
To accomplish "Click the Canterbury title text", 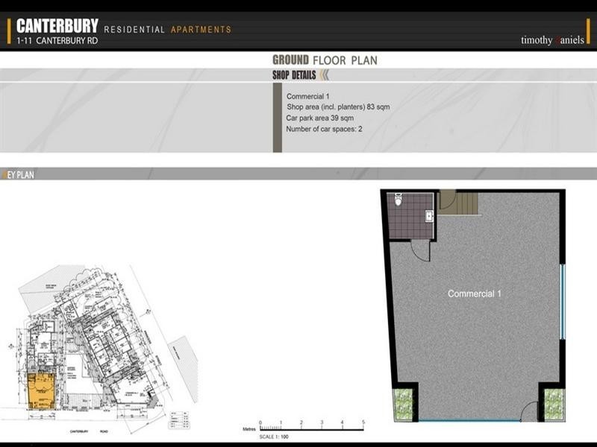I will [57, 27].
